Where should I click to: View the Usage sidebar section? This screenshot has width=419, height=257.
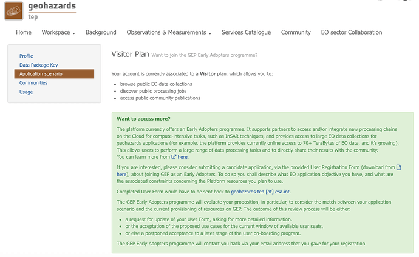(x=26, y=92)
